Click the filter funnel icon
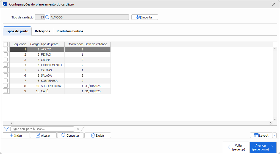280x154 pixels. click(6, 129)
